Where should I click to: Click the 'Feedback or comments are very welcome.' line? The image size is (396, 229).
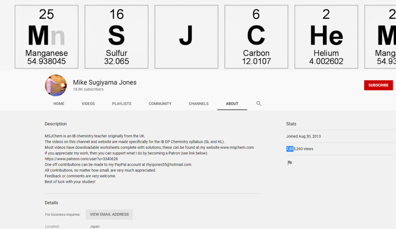point(80,176)
